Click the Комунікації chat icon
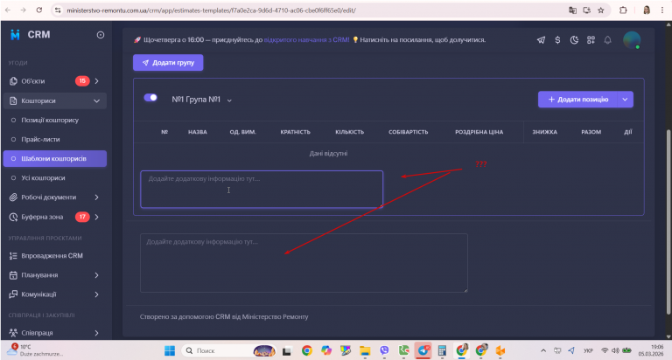Viewport: 672px width, 360px height. pos(13,294)
